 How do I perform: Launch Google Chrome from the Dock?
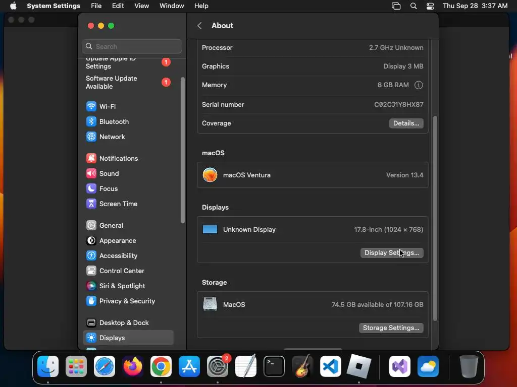(x=161, y=366)
